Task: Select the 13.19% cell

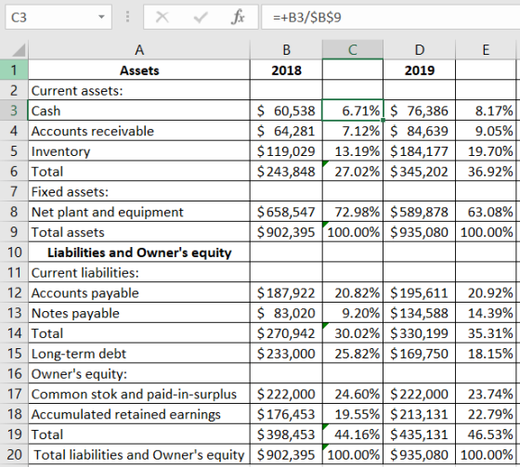Action: tap(353, 151)
